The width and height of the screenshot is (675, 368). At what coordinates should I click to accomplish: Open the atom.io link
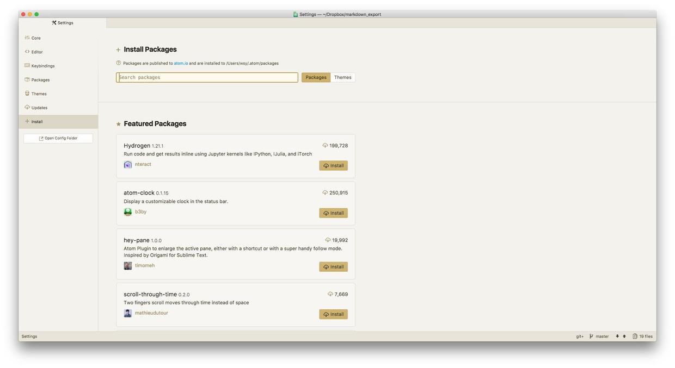[181, 64]
